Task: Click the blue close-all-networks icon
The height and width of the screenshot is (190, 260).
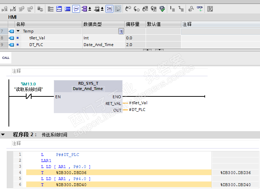Action: 68,9
